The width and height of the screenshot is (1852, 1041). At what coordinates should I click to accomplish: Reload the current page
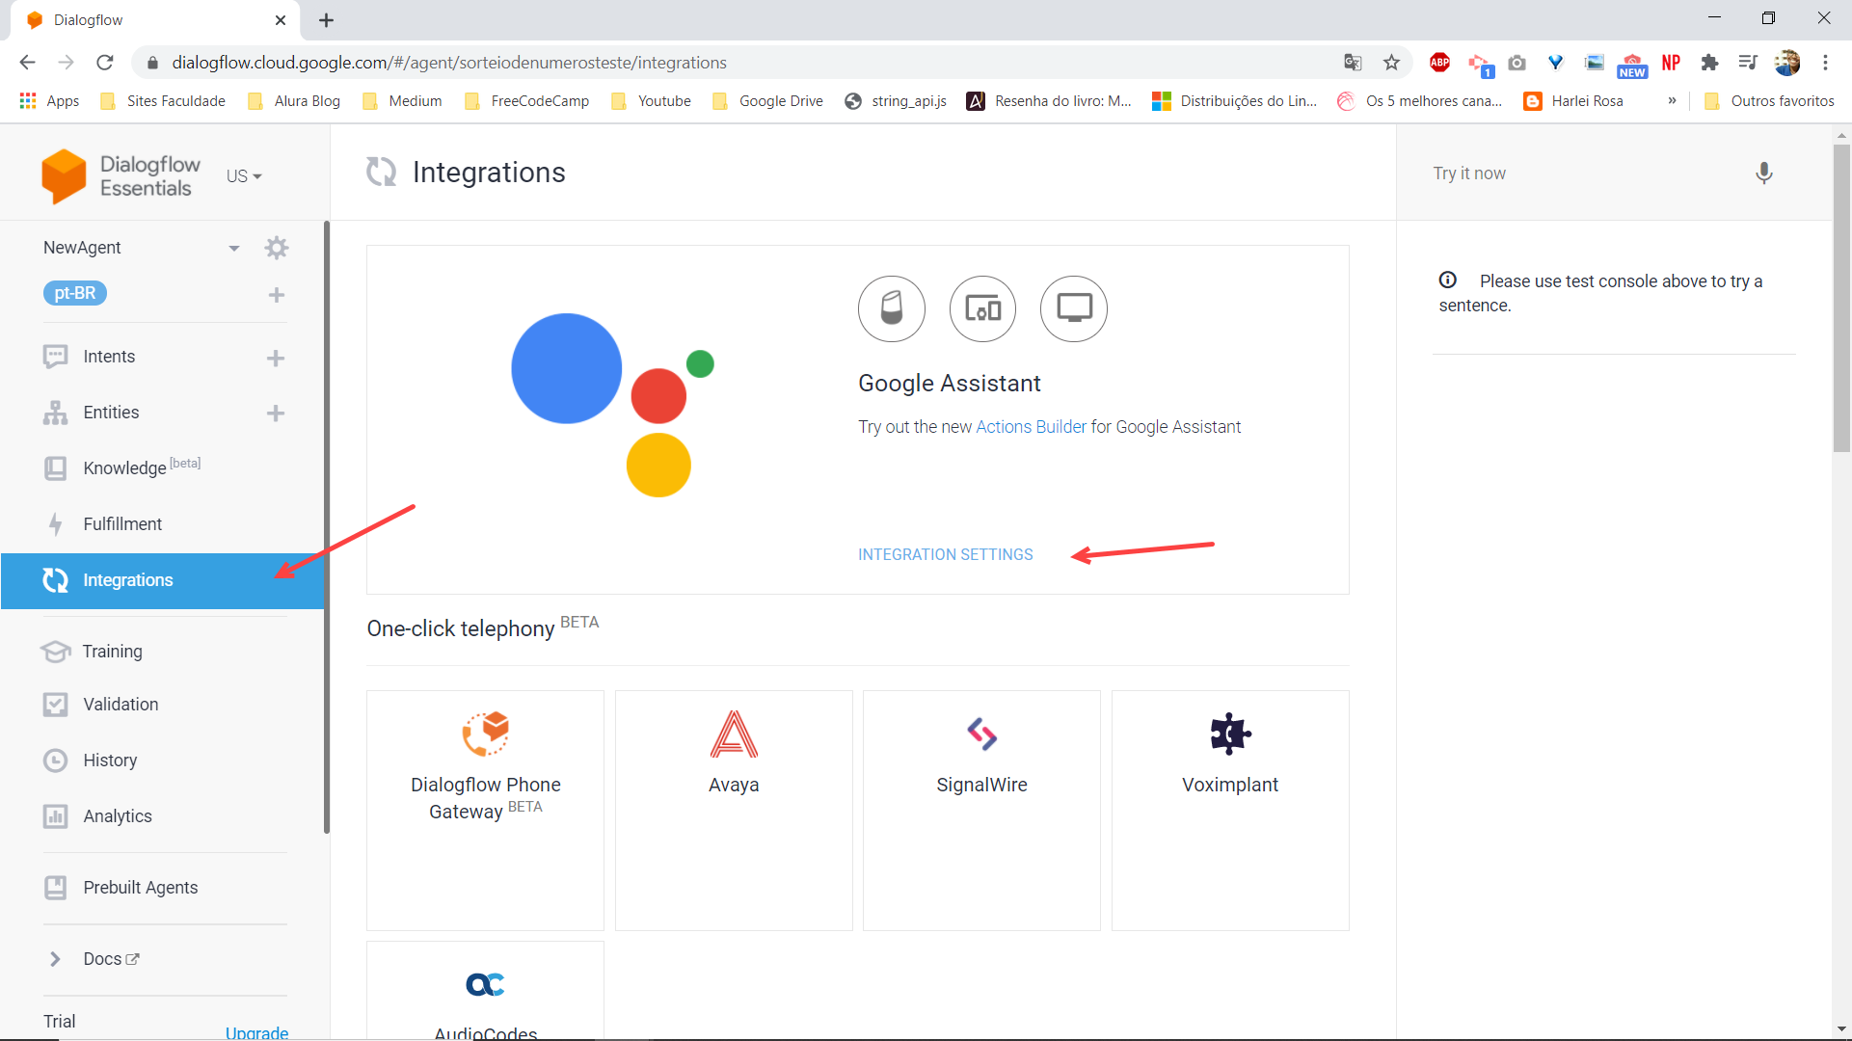click(105, 63)
